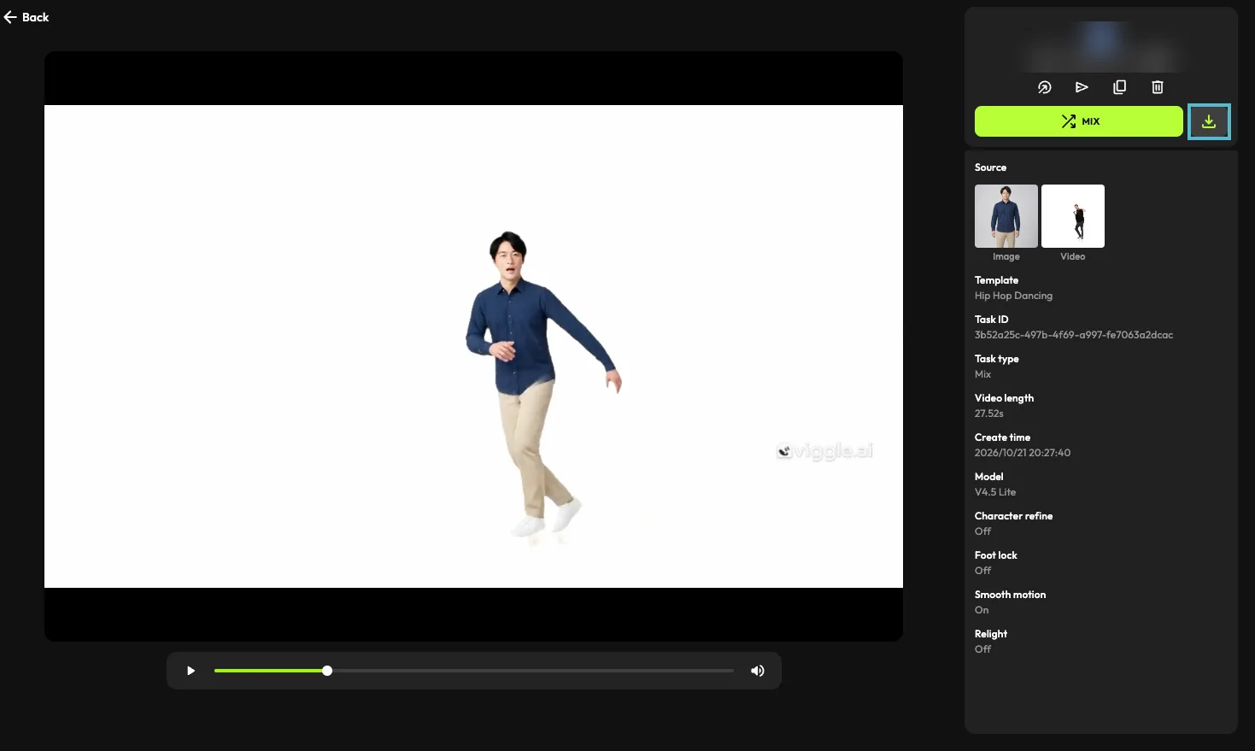The image size is (1255, 751).
Task: Click the share/send arrow icon
Action: (x=1082, y=87)
